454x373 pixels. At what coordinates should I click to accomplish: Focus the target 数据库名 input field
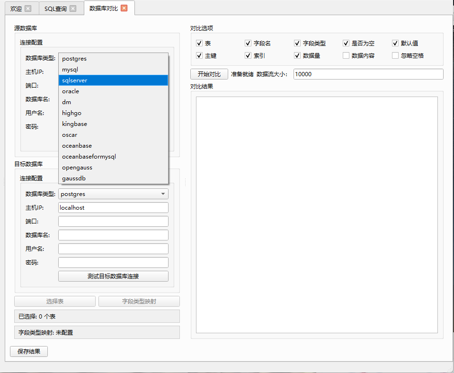click(113, 235)
